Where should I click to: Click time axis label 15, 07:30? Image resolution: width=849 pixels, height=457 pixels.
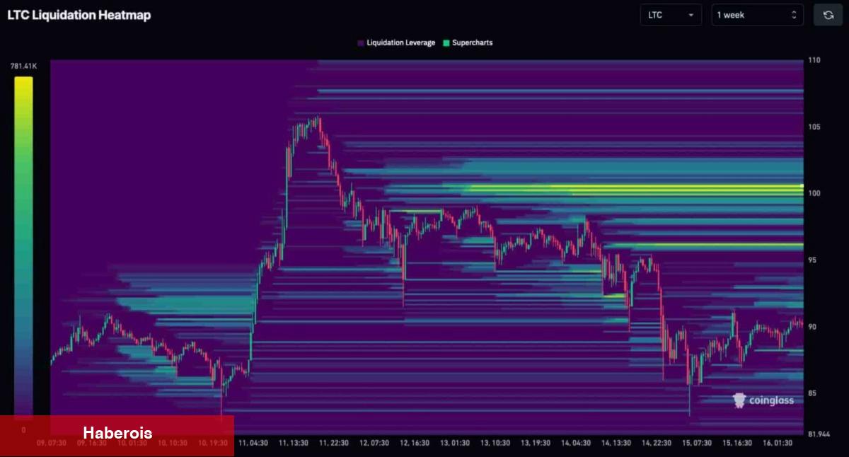tap(697, 443)
